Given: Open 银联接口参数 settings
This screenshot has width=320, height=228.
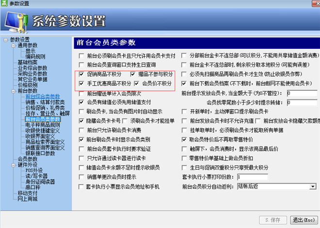Looking at the screenshot, I should (40, 153).
